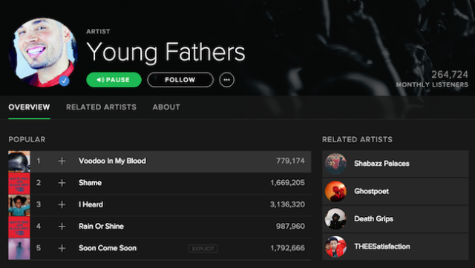Select the Overview tab
The image size is (475, 268).
(x=29, y=107)
